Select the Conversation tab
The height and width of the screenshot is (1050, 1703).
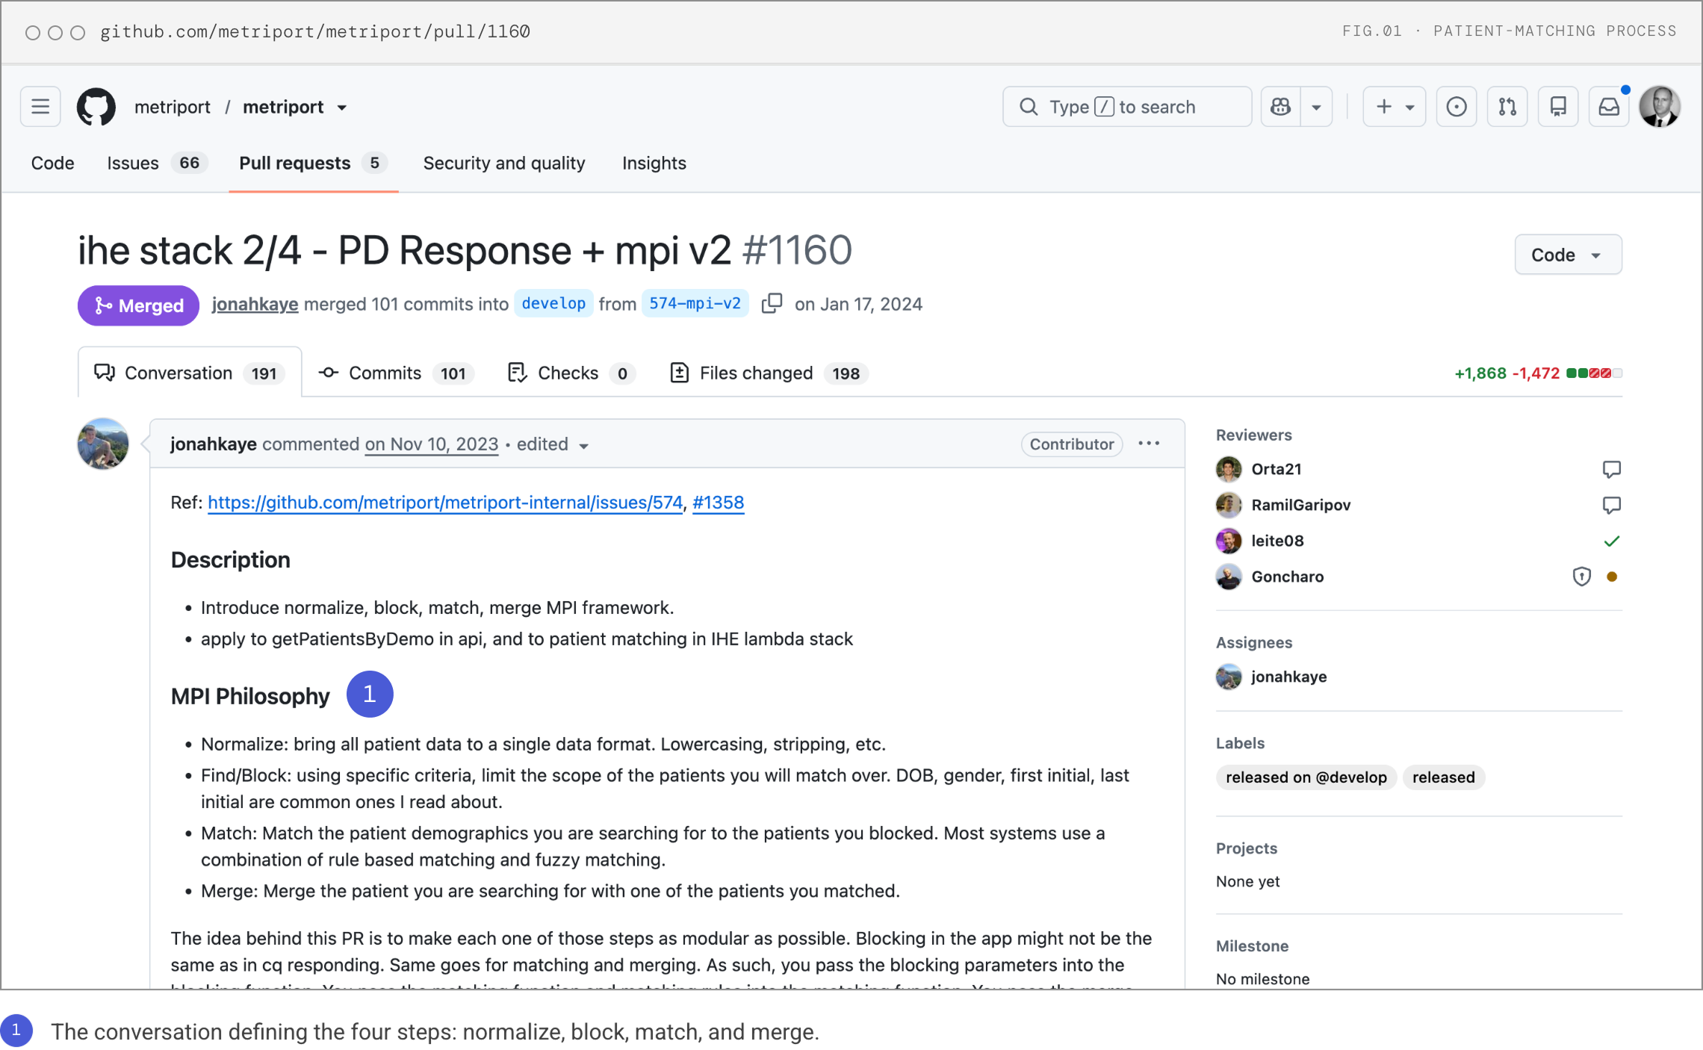190,373
